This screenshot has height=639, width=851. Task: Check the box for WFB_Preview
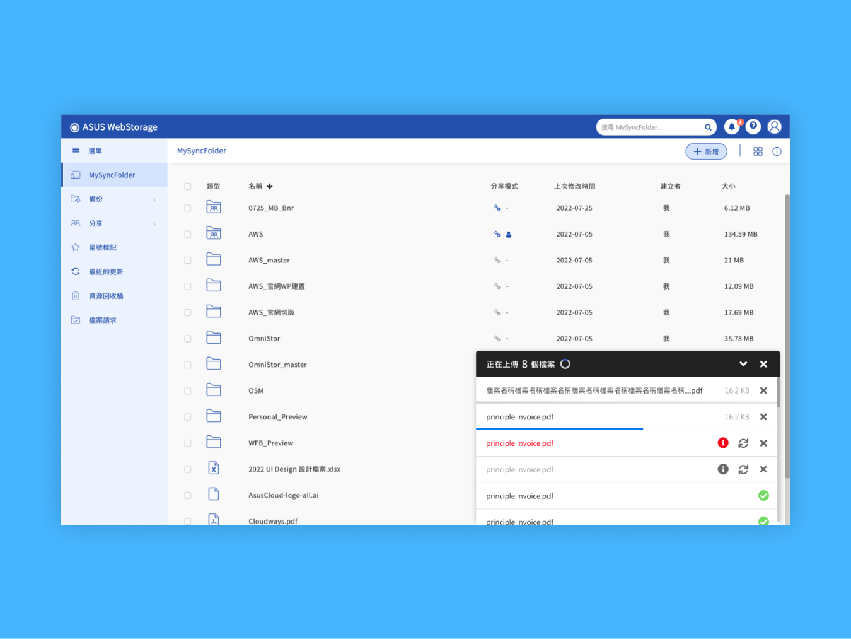tap(187, 443)
